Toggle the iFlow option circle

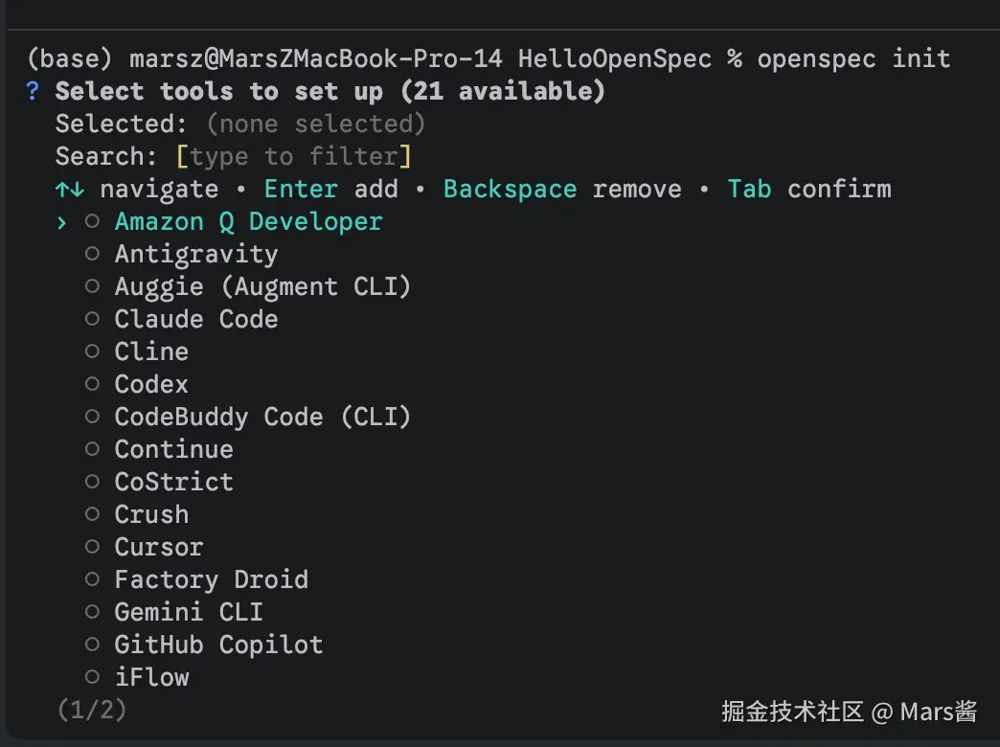click(x=93, y=677)
